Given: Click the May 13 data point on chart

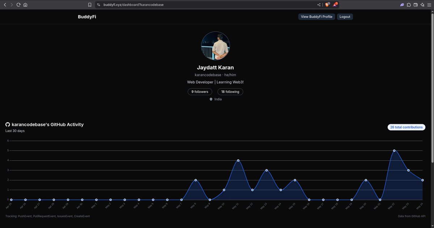Looking at the screenshot, I should coord(267,170).
